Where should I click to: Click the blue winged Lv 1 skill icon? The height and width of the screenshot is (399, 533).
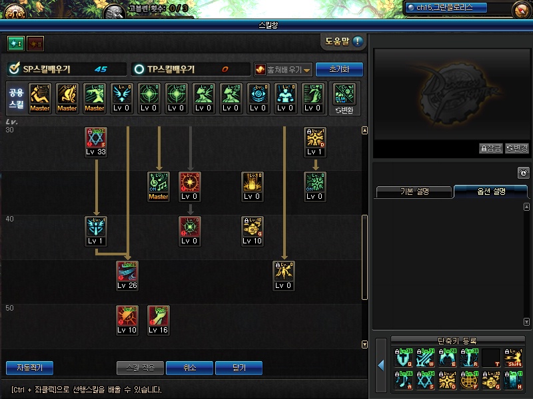(x=96, y=227)
